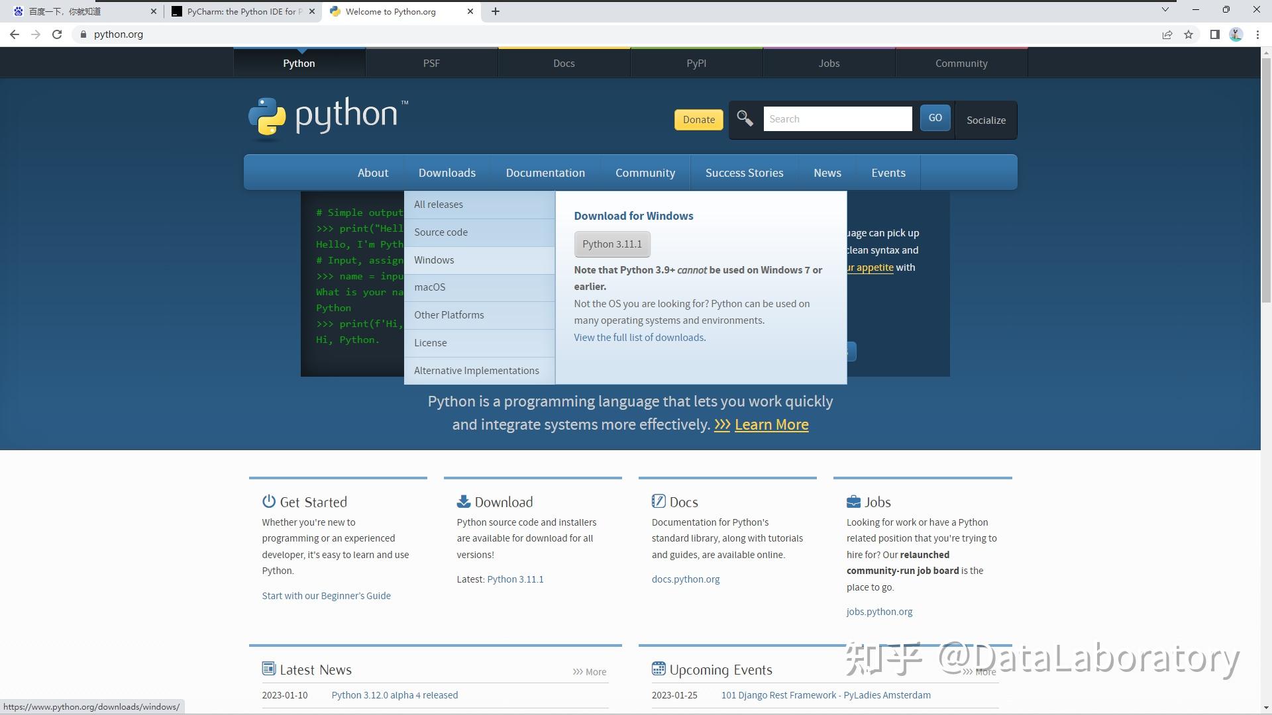The image size is (1272, 715).
Task: Select Windows in Downloads submenu
Action: click(x=434, y=260)
